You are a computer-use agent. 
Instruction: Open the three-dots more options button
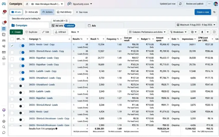point(209,4)
